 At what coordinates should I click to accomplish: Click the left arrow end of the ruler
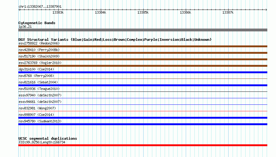19,10
